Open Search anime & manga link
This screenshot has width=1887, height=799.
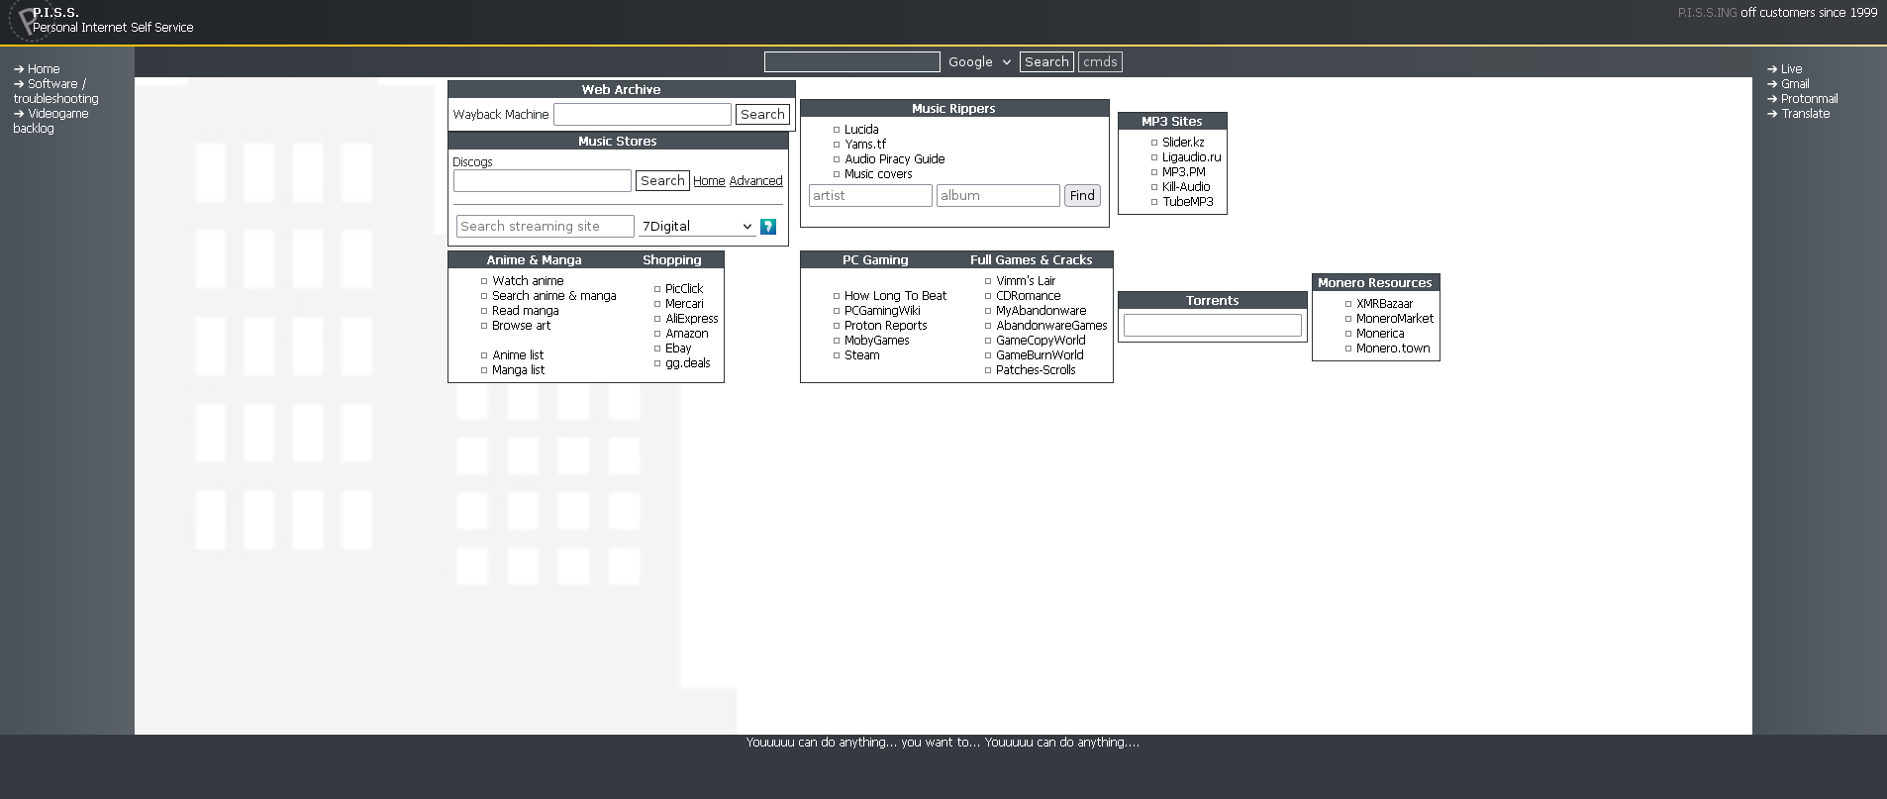pos(553,296)
